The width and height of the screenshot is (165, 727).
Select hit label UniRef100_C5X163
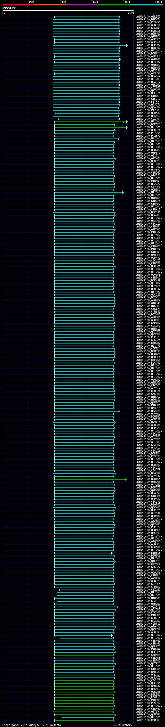(x=148, y=87)
